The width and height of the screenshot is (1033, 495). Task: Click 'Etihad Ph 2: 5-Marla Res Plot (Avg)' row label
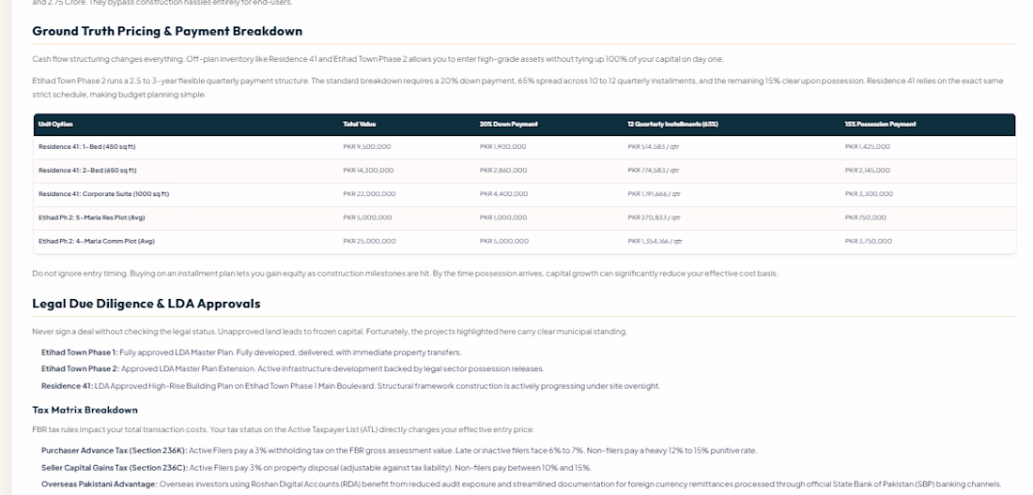pos(92,217)
